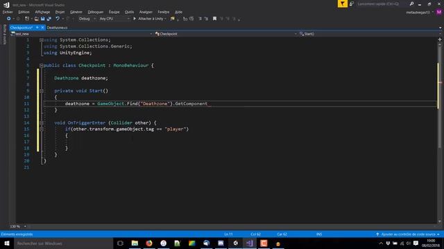Click the Undo arrow icon
Image resolution: width=444 pixels, height=249 pixels.
(x=58, y=19)
